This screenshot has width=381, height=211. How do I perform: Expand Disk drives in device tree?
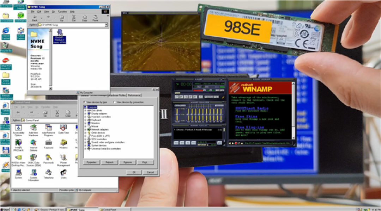(85, 110)
